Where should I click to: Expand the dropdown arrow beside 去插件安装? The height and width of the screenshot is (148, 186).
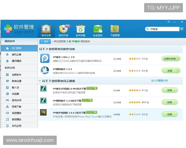[179, 59]
